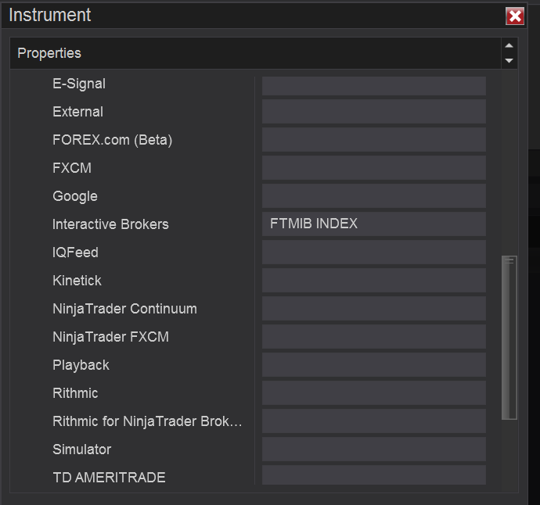Click the Kinetick symbol text box
This screenshot has height=505, width=540.
[x=373, y=281]
